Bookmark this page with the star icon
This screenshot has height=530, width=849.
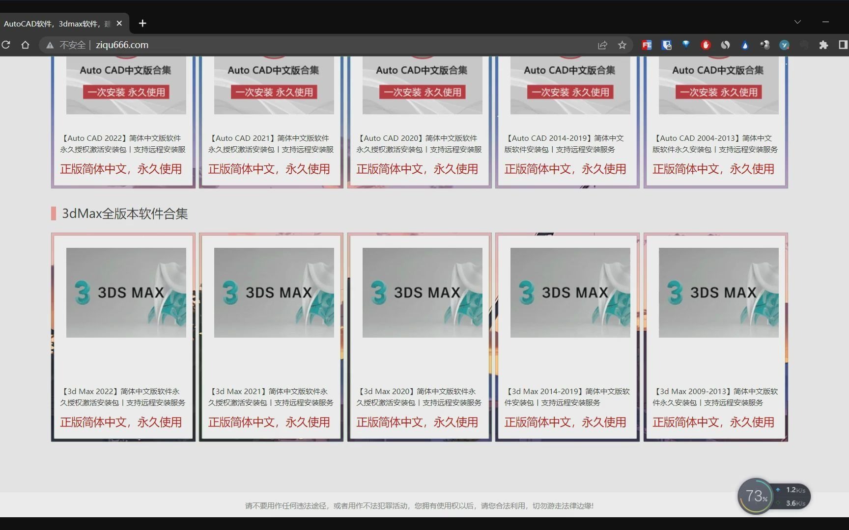point(622,45)
